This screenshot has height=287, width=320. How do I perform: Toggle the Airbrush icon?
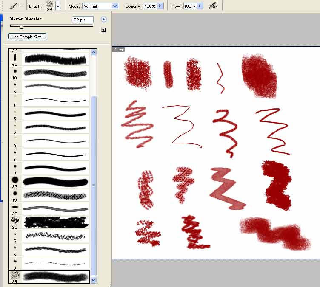(213, 6)
